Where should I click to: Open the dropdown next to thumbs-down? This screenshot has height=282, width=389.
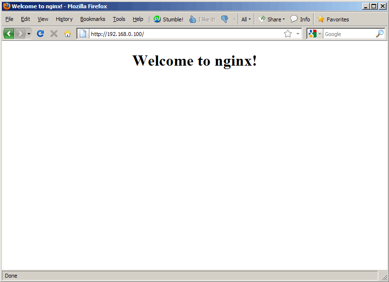[234, 19]
